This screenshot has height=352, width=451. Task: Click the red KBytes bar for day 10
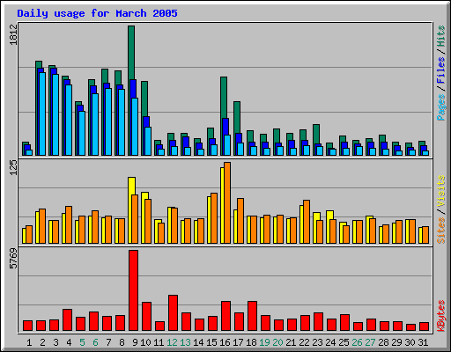(x=146, y=316)
